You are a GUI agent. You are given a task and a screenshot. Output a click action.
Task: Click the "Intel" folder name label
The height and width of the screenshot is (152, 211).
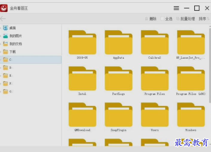[x=82, y=94]
